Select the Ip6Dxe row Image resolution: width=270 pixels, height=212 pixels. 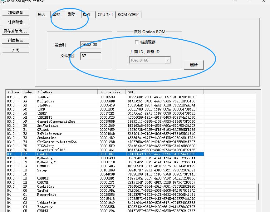105,97
